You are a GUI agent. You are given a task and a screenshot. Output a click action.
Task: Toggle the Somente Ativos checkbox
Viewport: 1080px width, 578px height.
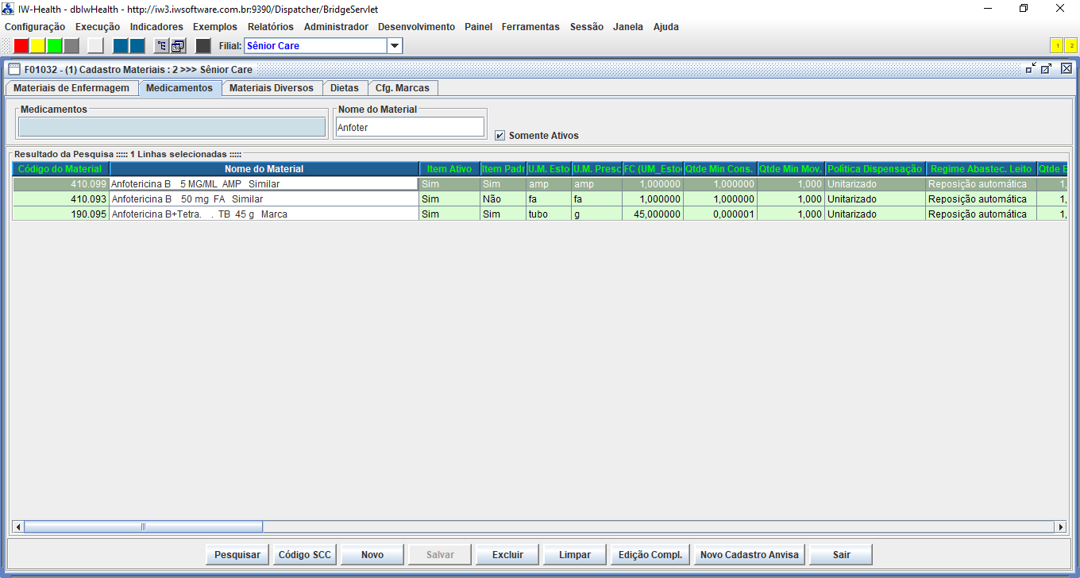pos(499,136)
